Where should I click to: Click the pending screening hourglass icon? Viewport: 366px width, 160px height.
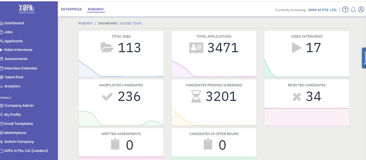click(196, 96)
